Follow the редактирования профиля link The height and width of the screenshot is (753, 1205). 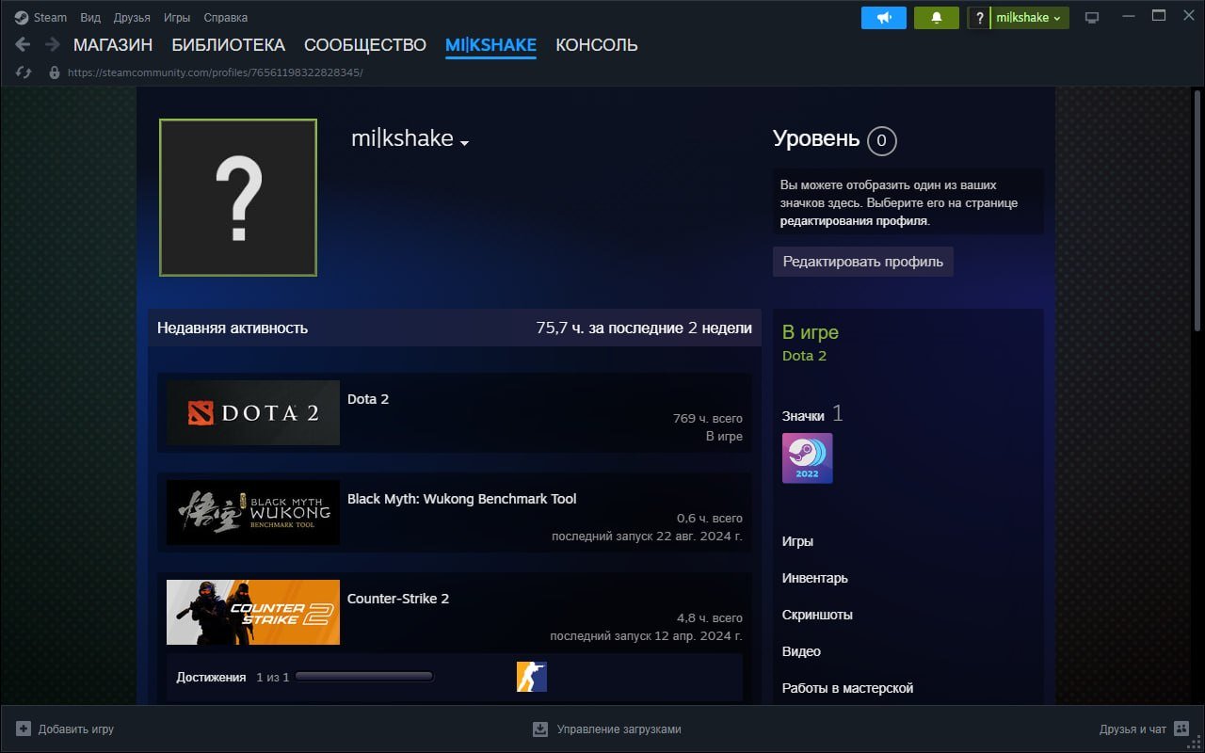click(854, 221)
